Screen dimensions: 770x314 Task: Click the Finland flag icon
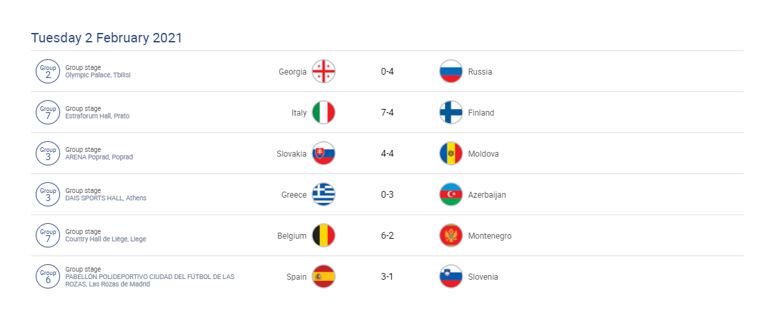pos(451,113)
